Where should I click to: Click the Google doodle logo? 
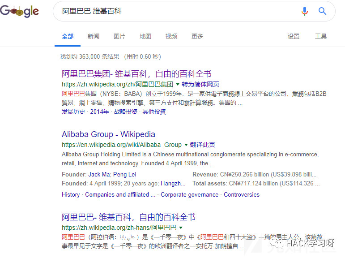[x=19, y=11]
